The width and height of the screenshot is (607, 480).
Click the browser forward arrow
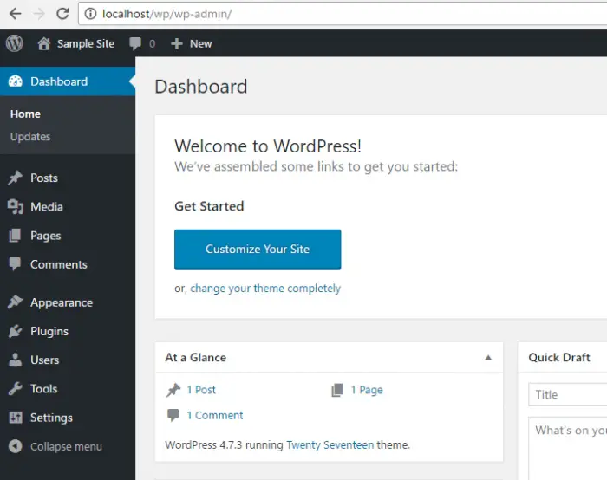39,14
